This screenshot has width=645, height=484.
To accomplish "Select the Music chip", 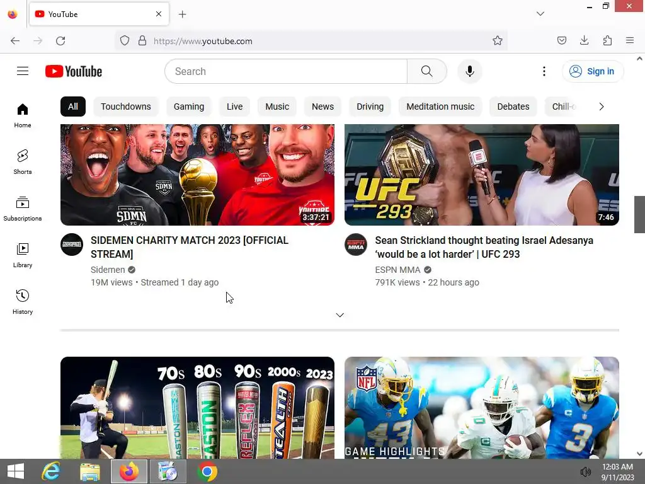I will tap(277, 107).
